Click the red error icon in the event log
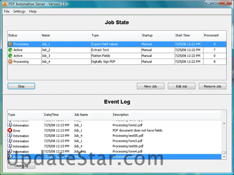This screenshot has height=175, width=234. tap(10, 130)
